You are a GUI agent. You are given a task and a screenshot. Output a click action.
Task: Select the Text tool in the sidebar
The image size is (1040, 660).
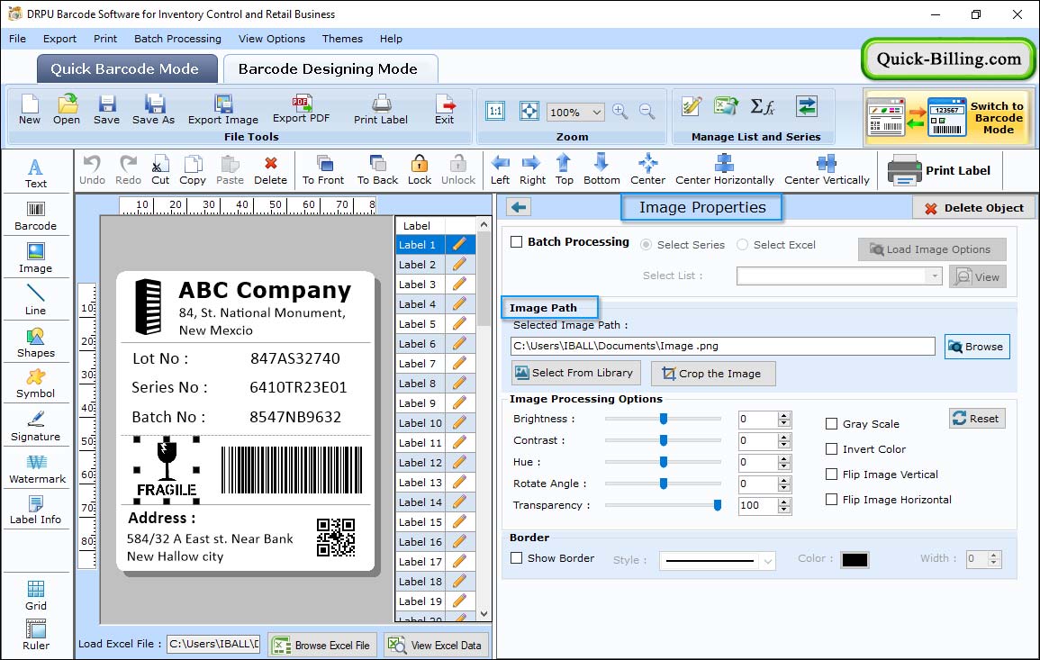pyautogui.click(x=36, y=174)
